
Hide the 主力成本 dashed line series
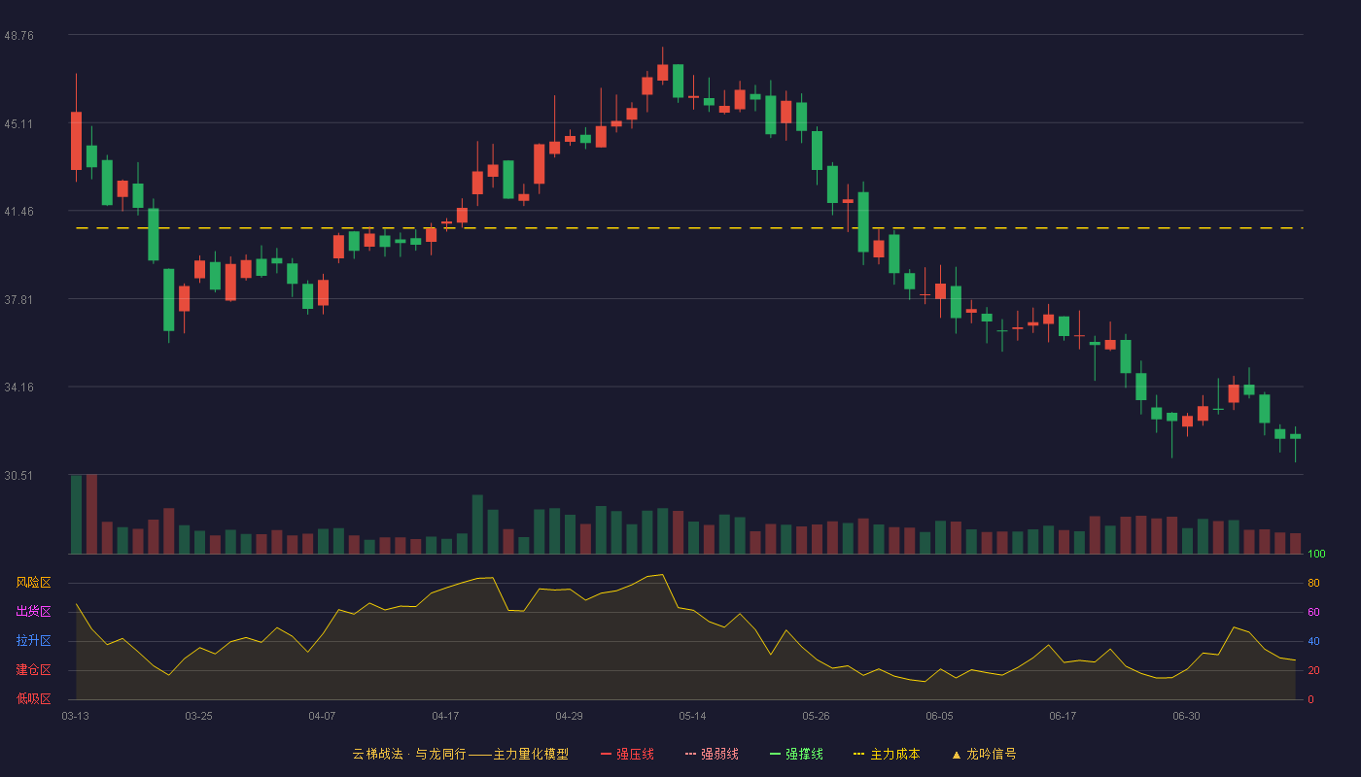886,754
